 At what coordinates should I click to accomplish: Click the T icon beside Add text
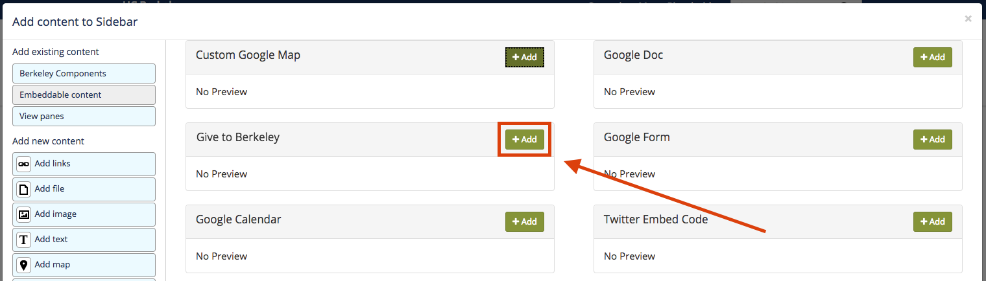point(24,240)
